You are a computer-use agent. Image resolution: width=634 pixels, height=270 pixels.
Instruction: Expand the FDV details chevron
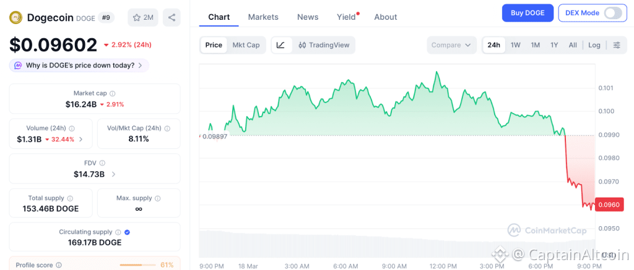tap(113, 174)
